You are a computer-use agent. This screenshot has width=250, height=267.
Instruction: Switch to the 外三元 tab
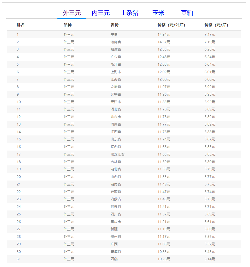72,13
